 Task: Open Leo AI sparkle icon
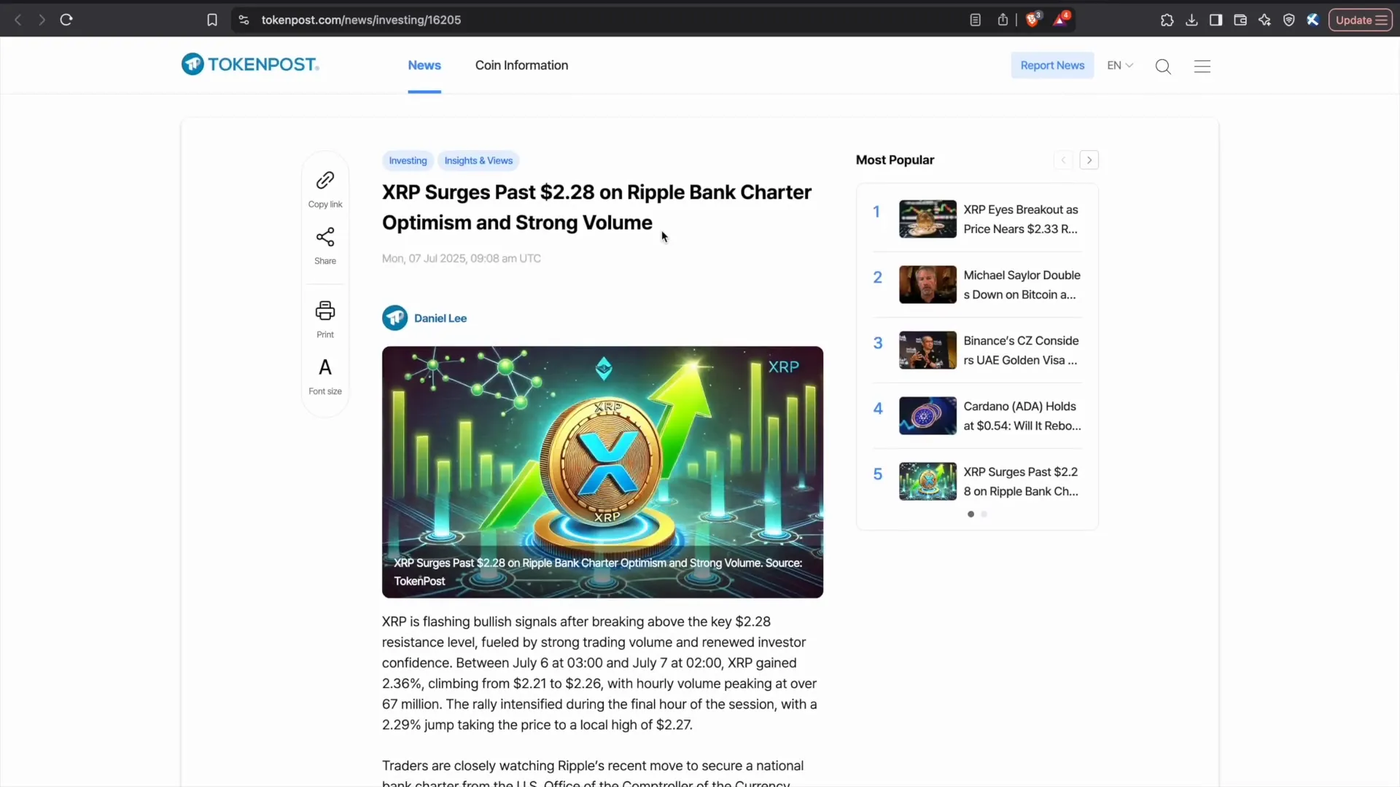click(1264, 20)
